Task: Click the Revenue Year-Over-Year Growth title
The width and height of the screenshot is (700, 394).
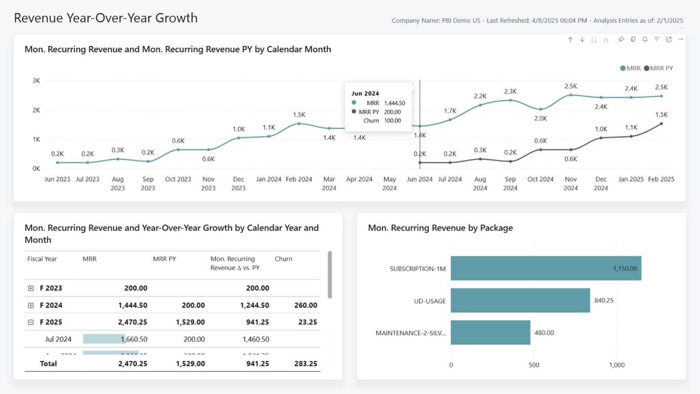Action: [x=106, y=18]
